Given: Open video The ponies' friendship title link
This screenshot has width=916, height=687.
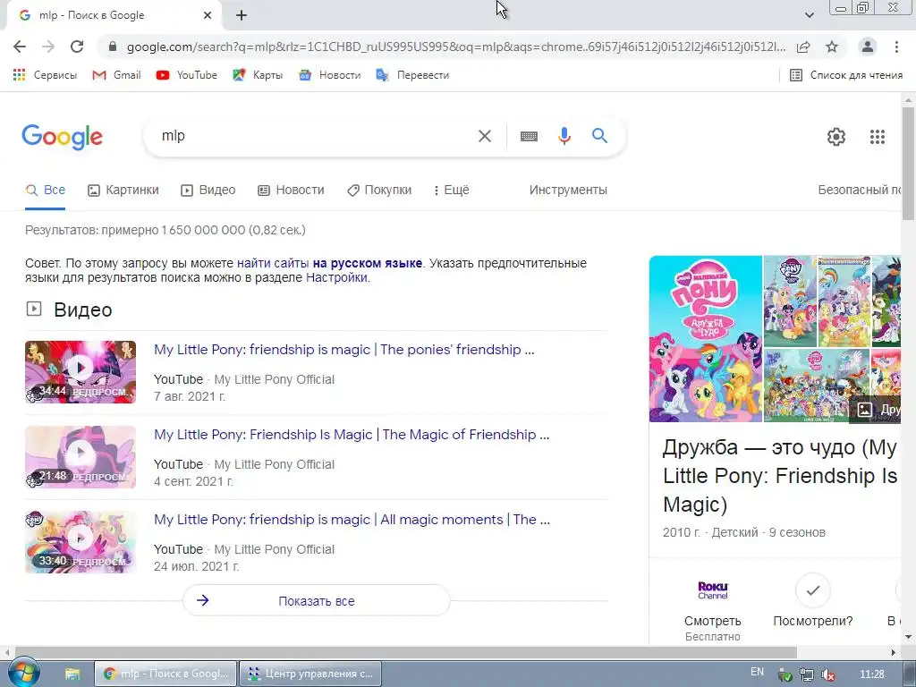Looking at the screenshot, I should (344, 350).
